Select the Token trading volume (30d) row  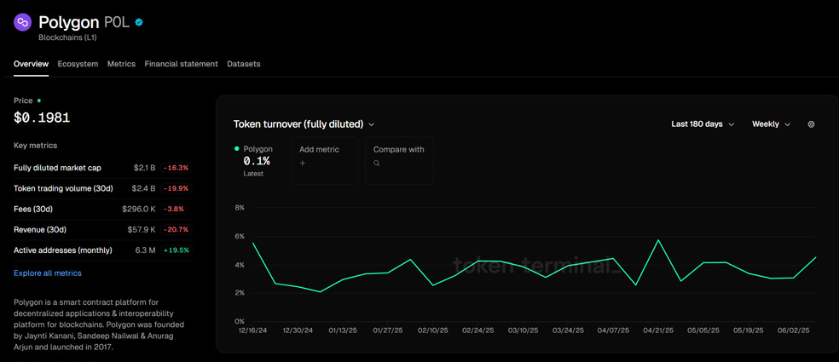click(x=103, y=188)
